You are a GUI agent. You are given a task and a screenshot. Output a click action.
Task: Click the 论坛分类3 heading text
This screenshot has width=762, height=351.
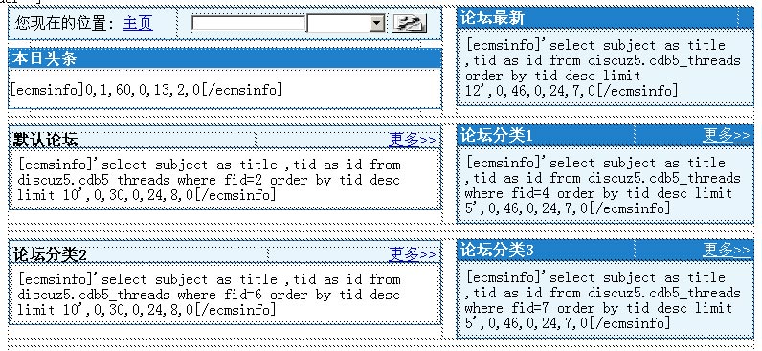[497, 250]
